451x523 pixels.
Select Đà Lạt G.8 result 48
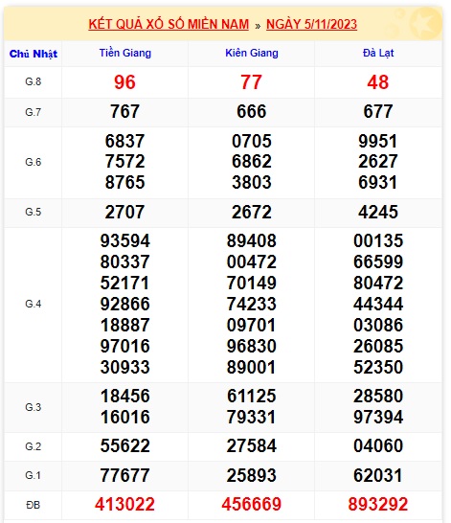click(377, 82)
